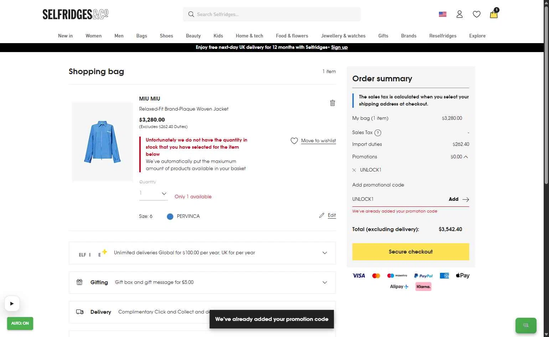Click the Sign up link in banner

tap(339, 47)
